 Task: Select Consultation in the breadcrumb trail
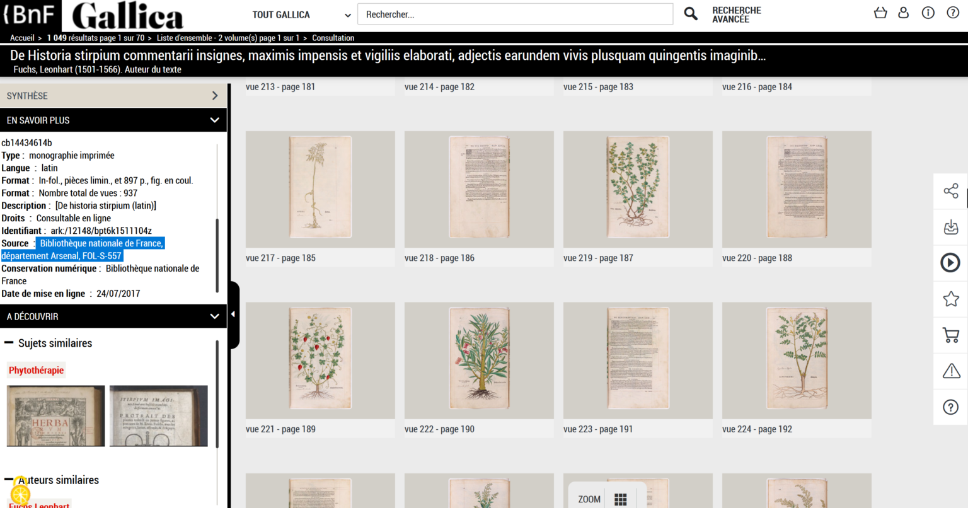coord(333,38)
